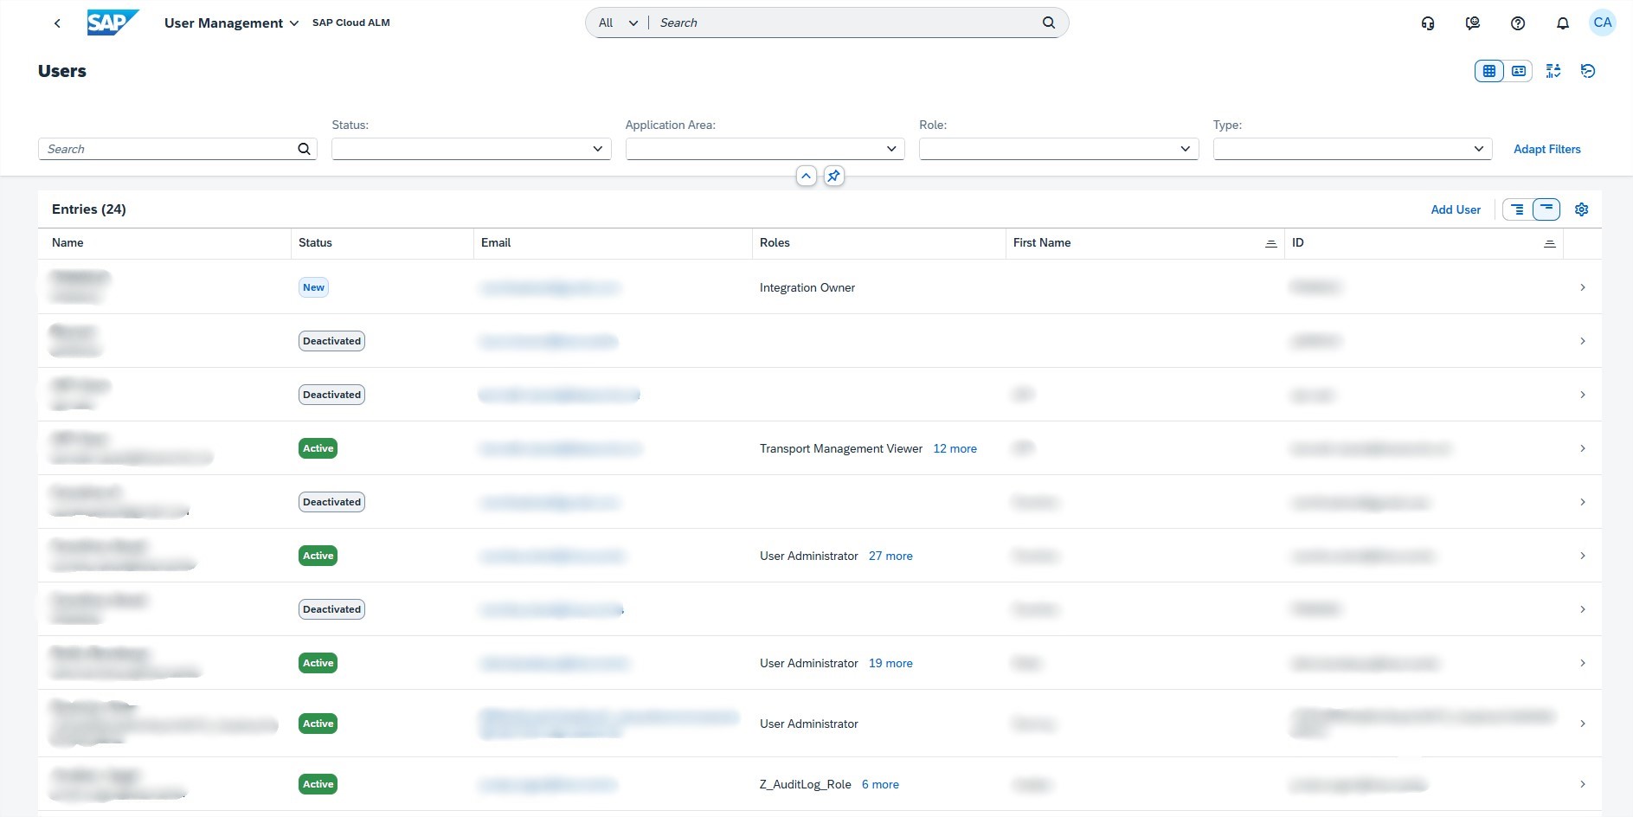1633x817 pixels.
Task: Pin the filter header bar
Action: [833, 177]
